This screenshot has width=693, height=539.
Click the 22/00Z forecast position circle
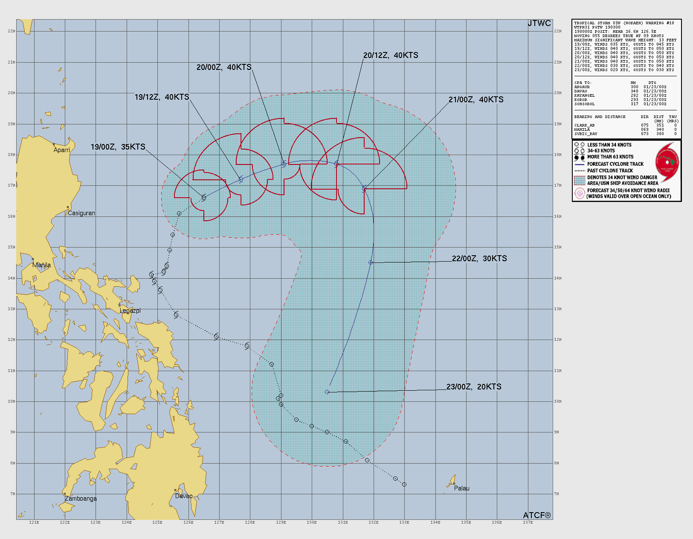[x=371, y=262]
